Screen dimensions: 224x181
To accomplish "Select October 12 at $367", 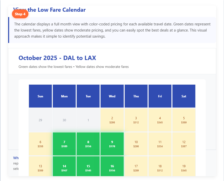I will [x=184, y=144].
